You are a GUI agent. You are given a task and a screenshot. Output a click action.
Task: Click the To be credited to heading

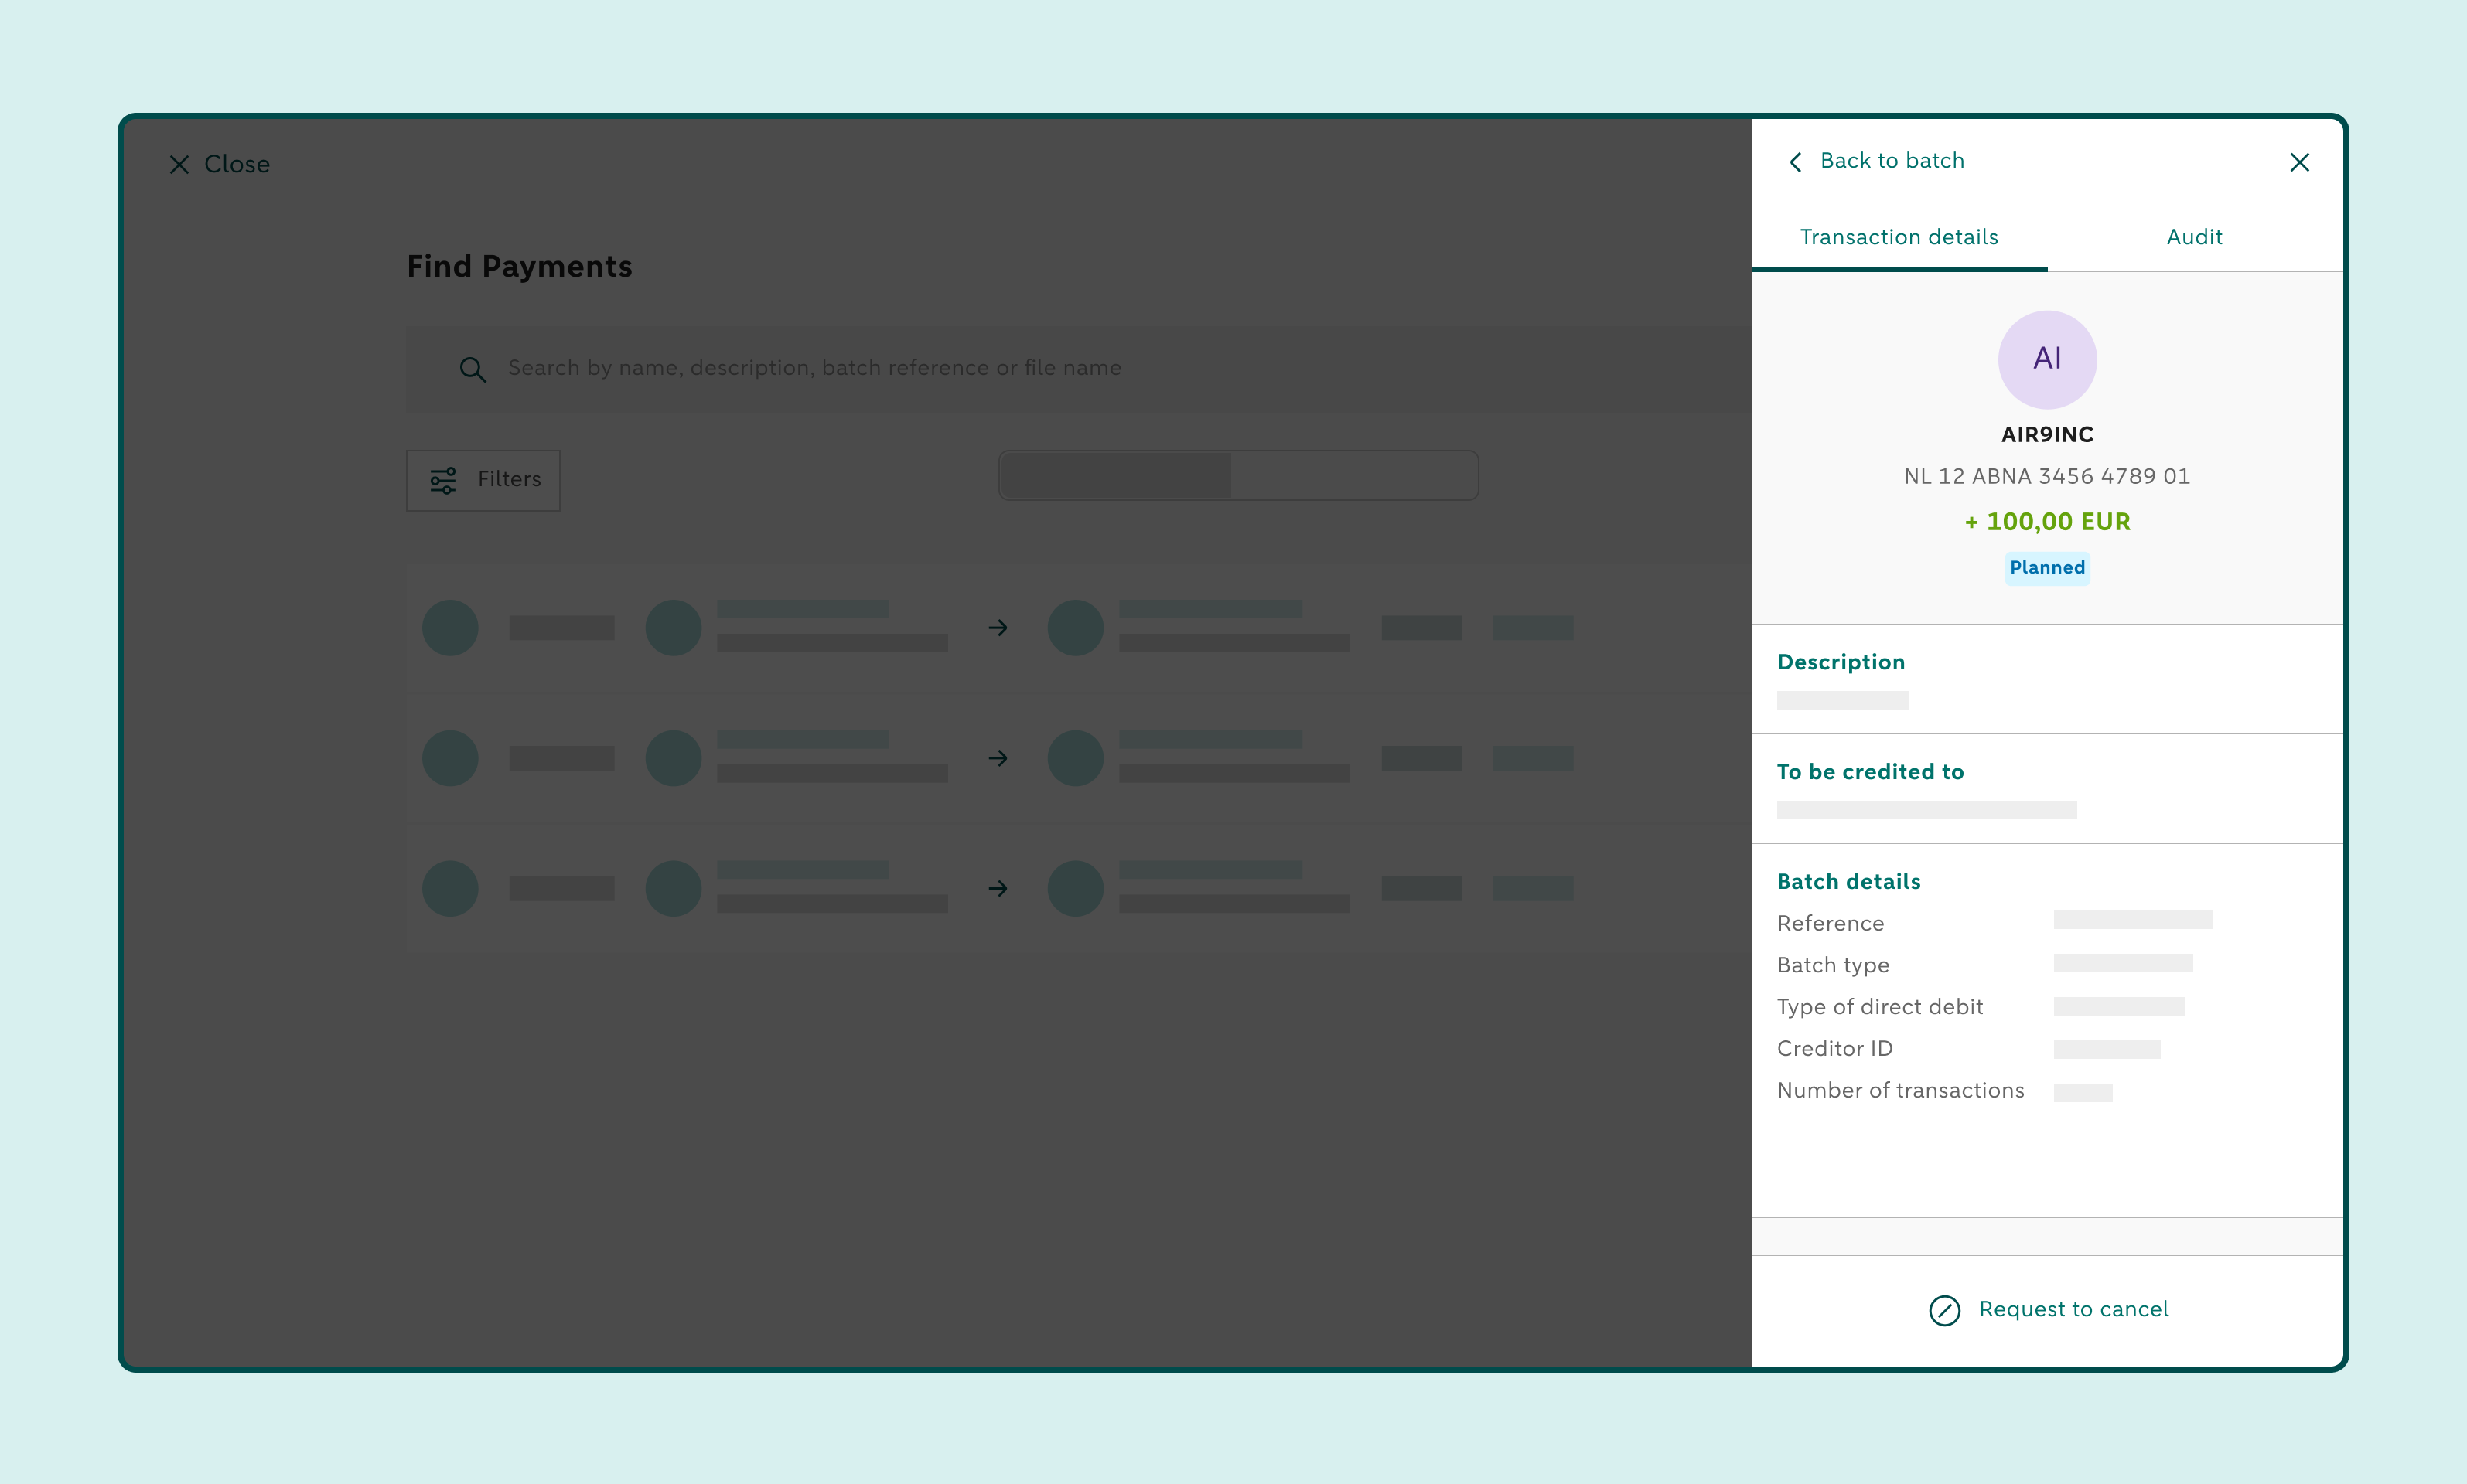click(x=1870, y=772)
